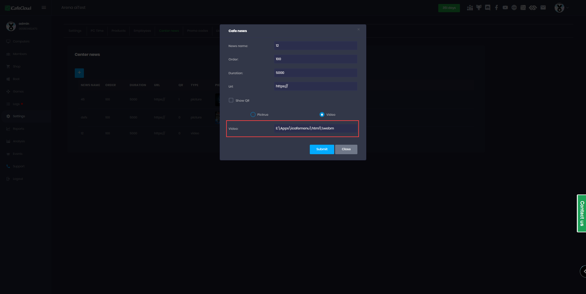
Task: Click the News name input field
Action: click(315, 46)
